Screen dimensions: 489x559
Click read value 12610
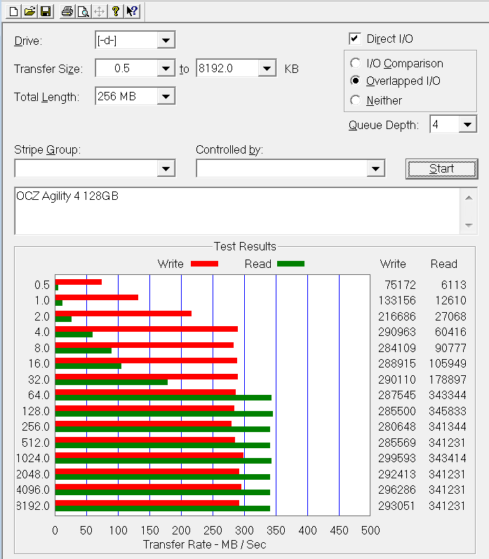450,300
